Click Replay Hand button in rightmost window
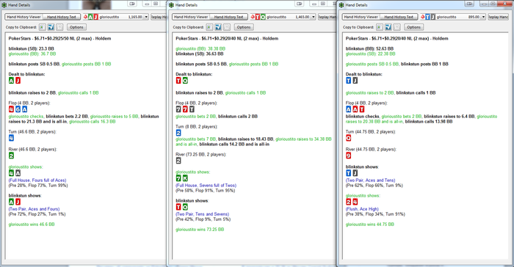 pos(498,17)
